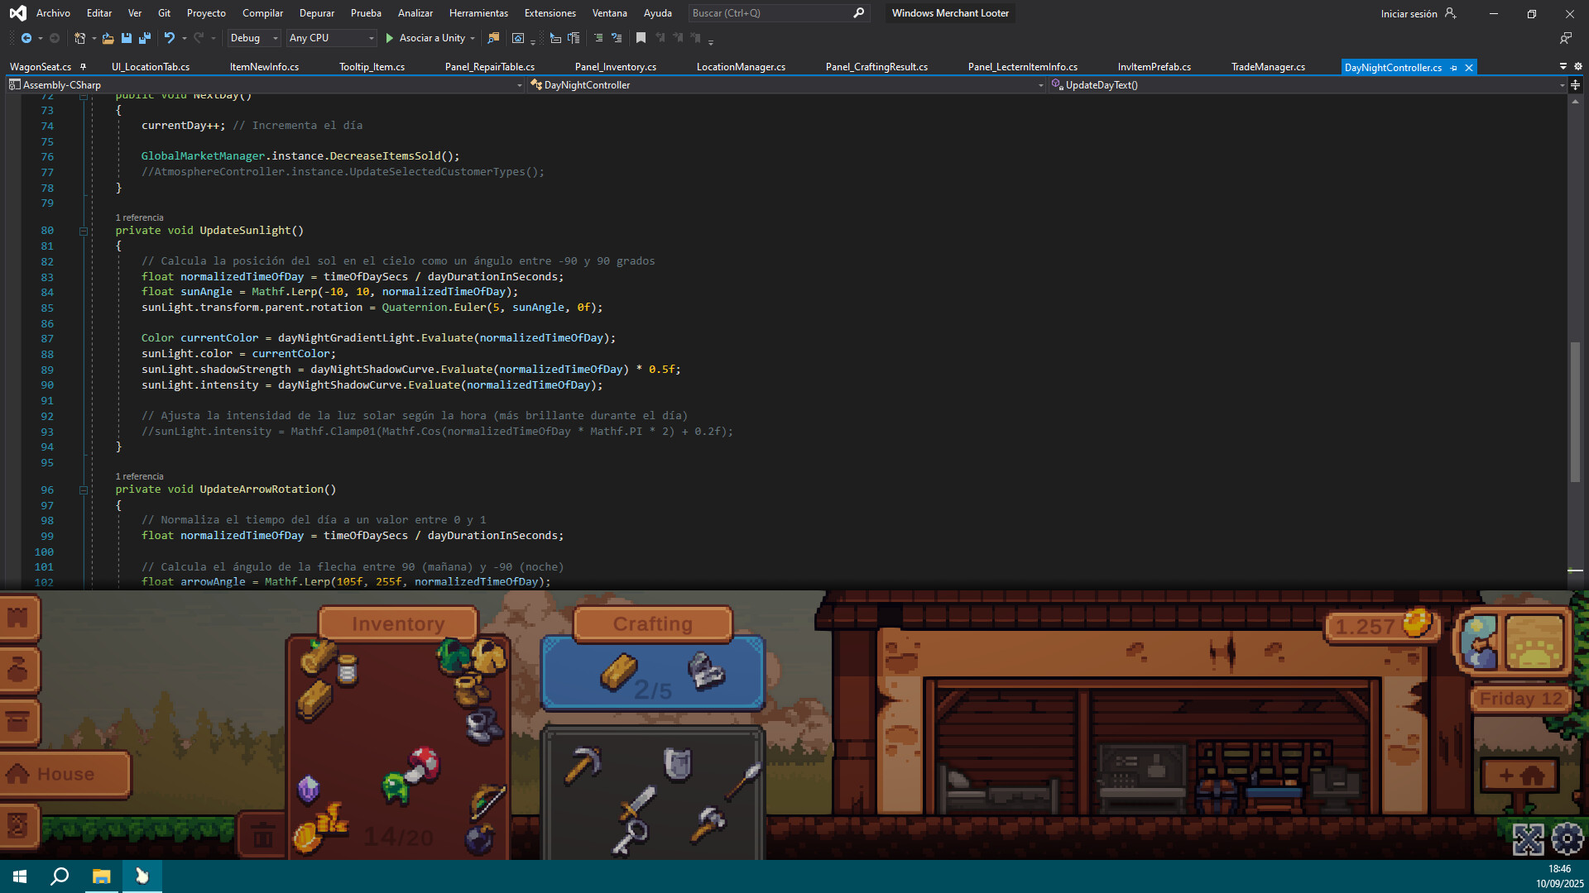Select the trash can icon near inventory

click(265, 836)
